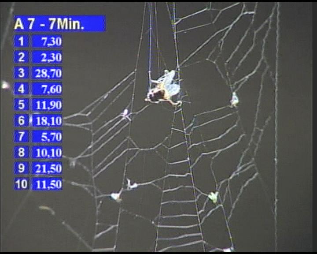Click the value 11,90
The width and height of the screenshot is (317, 254).
tap(47, 105)
